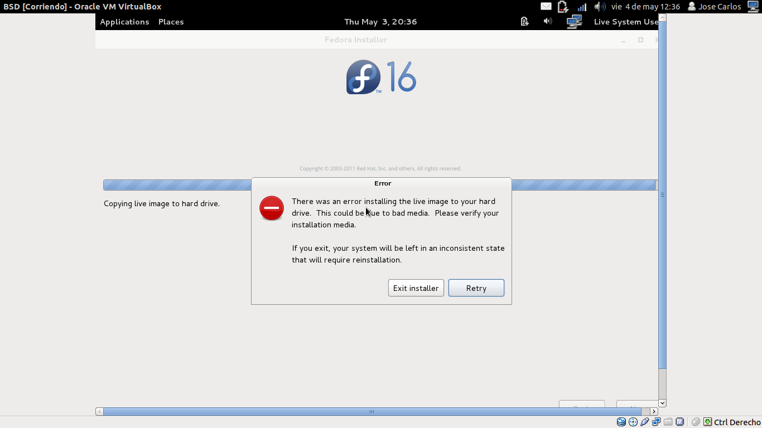Click the VirtualBox shared folders icon

pos(668,422)
